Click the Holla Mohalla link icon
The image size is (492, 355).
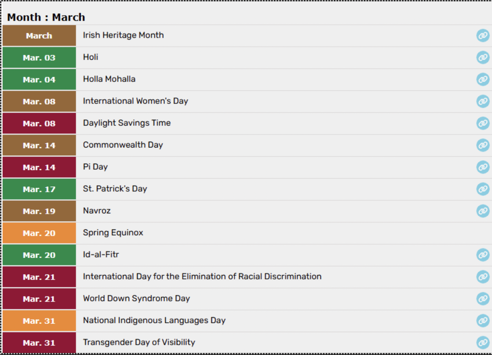[483, 80]
